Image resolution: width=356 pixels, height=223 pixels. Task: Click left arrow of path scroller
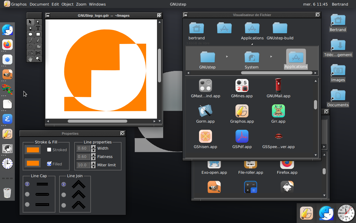click(188, 73)
